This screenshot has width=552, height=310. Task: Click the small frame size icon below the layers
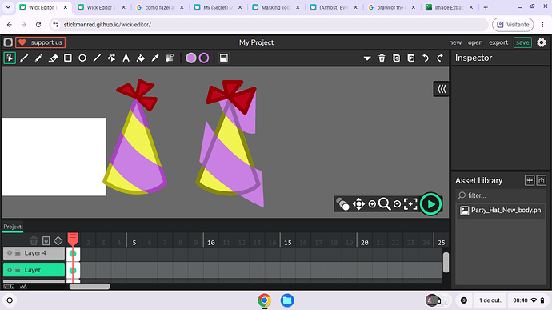point(9,287)
